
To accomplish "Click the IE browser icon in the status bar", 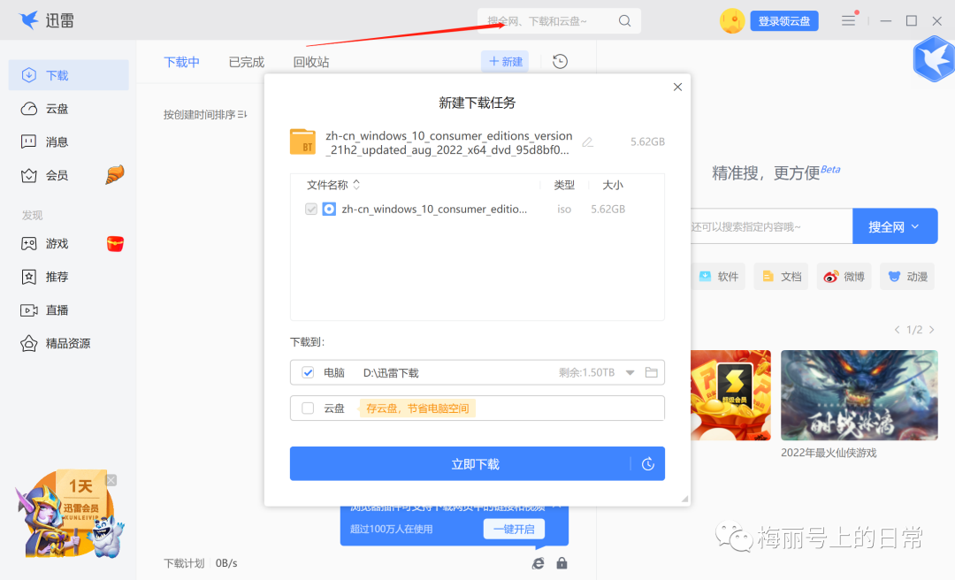I will pos(538,563).
